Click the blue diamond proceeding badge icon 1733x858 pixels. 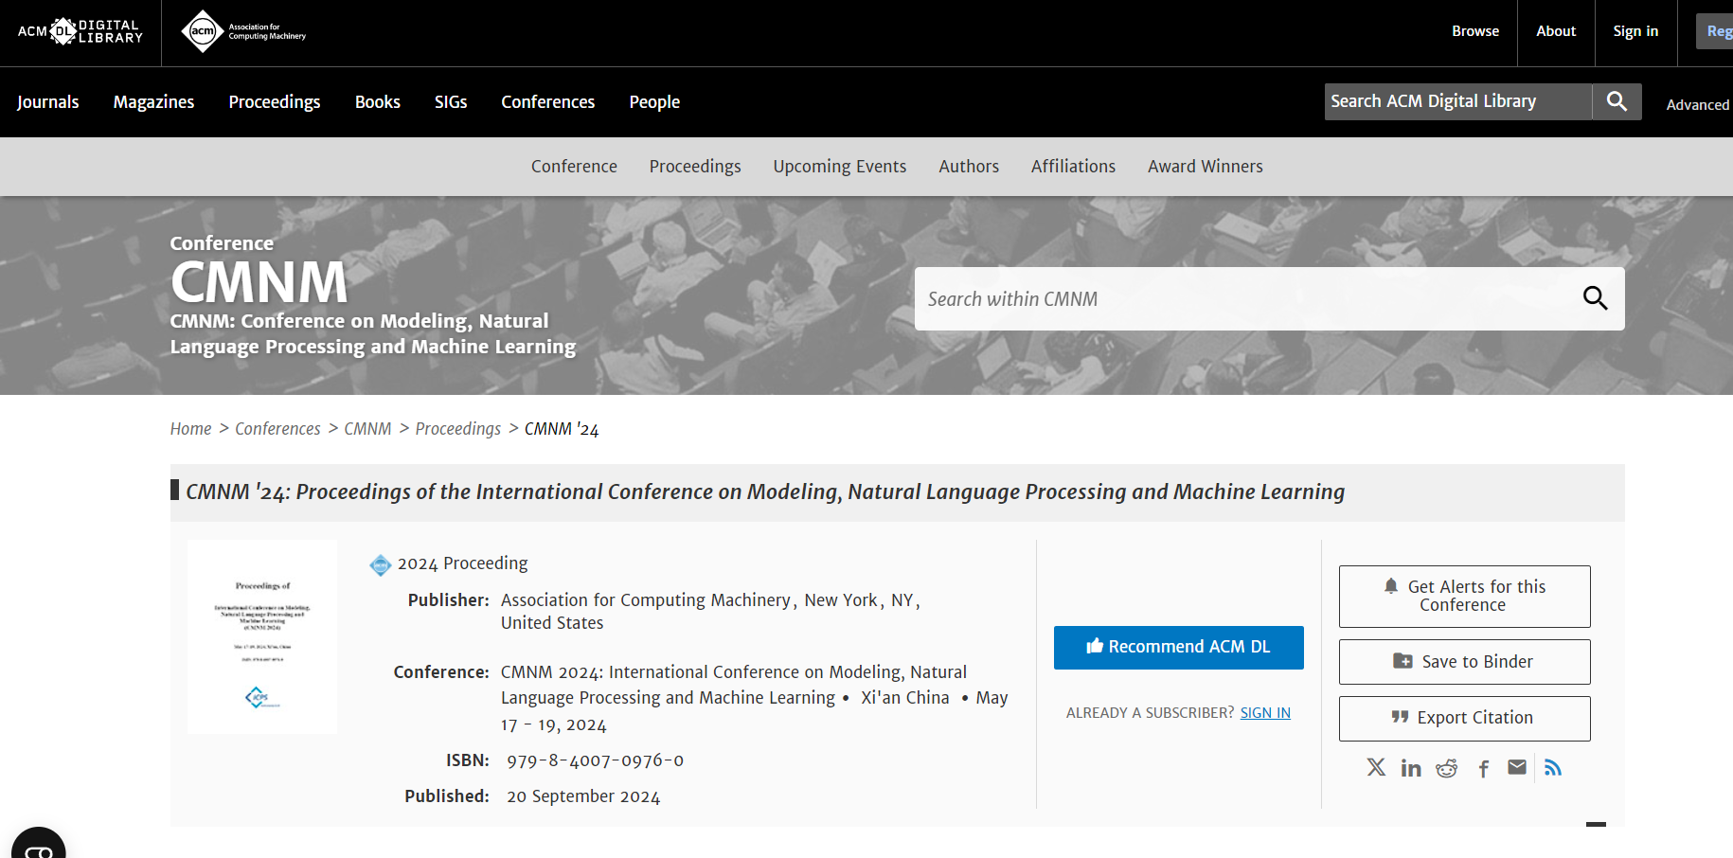(x=380, y=565)
